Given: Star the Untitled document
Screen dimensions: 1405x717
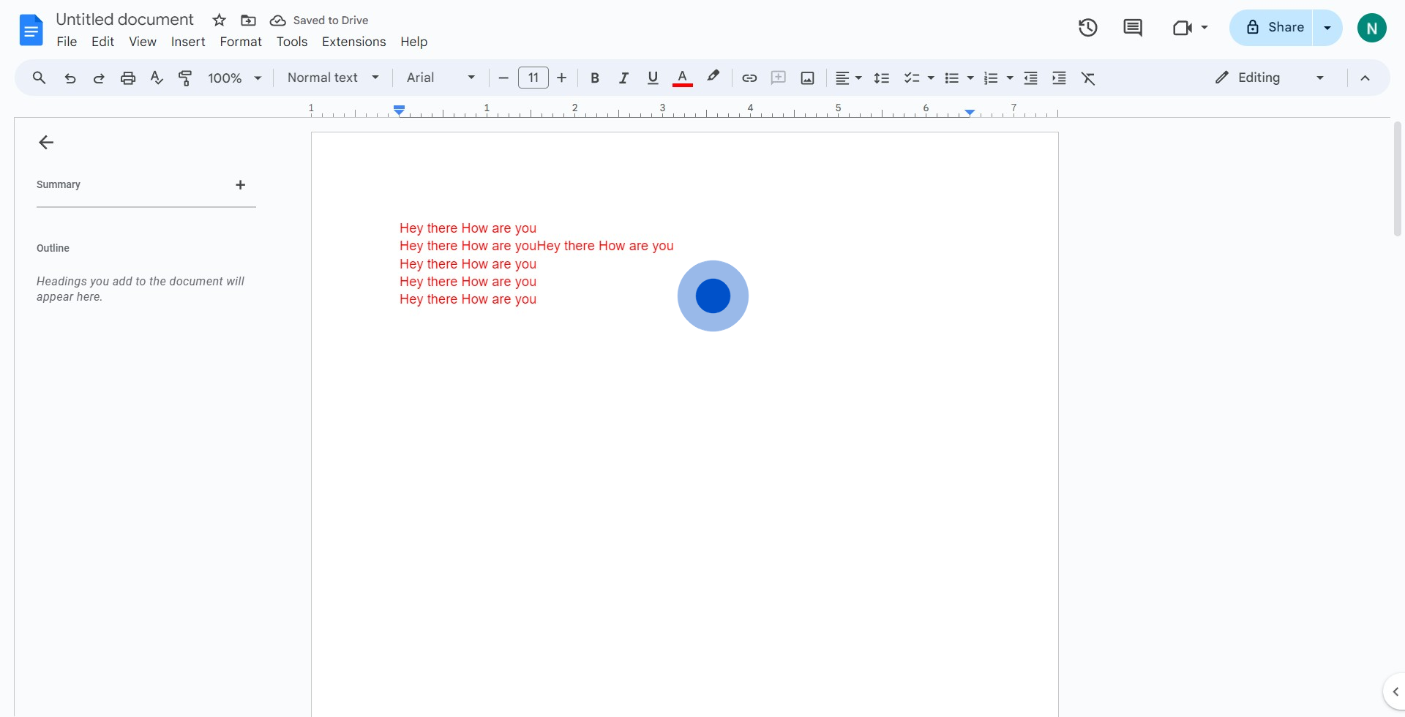Looking at the screenshot, I should point(219,20).
